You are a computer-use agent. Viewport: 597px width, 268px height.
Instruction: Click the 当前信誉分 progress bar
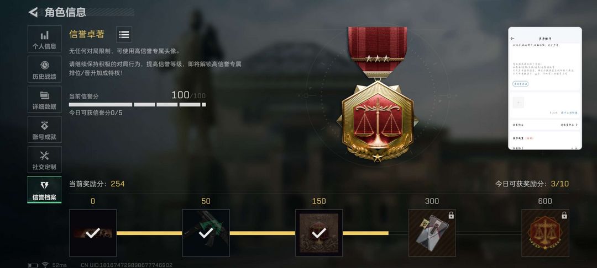(138, 104)
